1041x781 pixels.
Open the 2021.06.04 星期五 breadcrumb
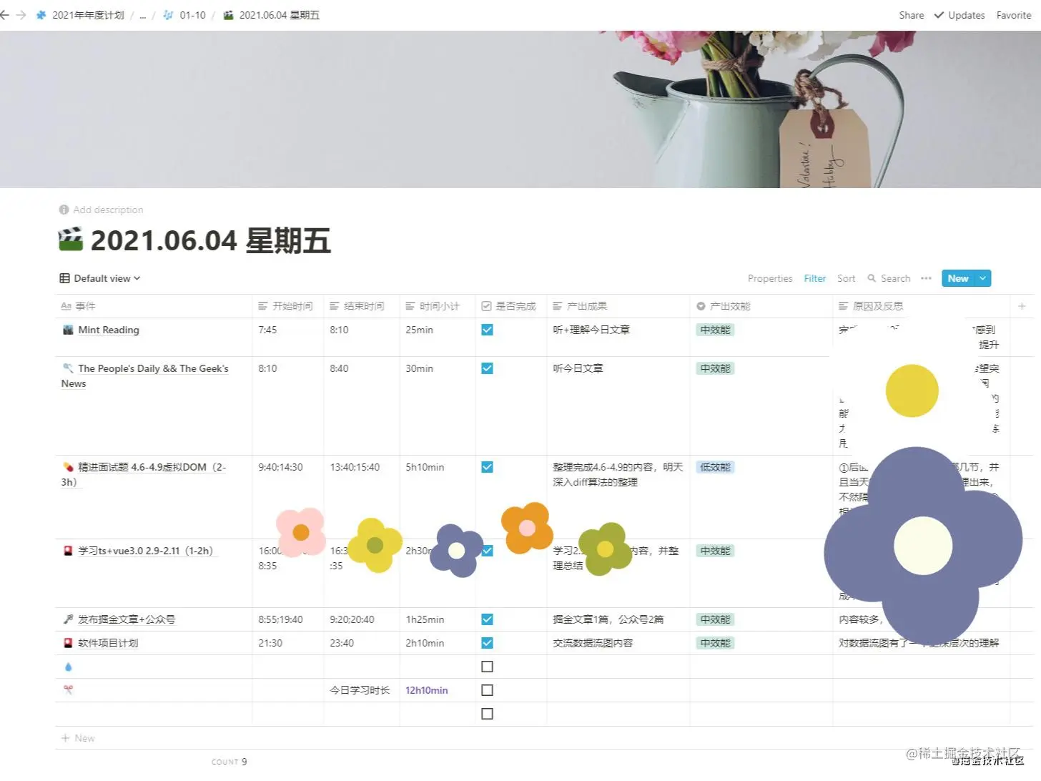272,15
